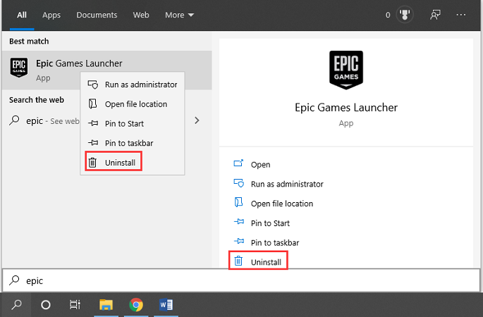Open the rewards trophy icon

click(x=405, y=15)
